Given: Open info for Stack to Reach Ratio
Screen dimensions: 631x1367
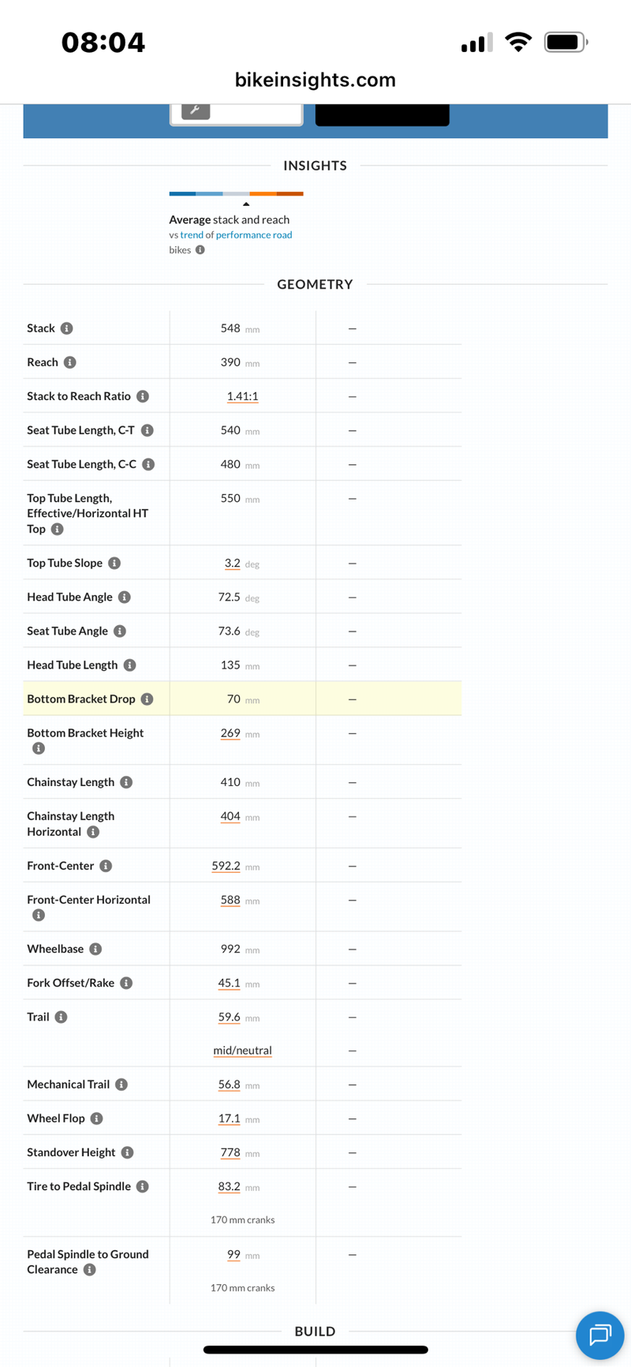Looking at the screenshot, I should pos(143,396).
